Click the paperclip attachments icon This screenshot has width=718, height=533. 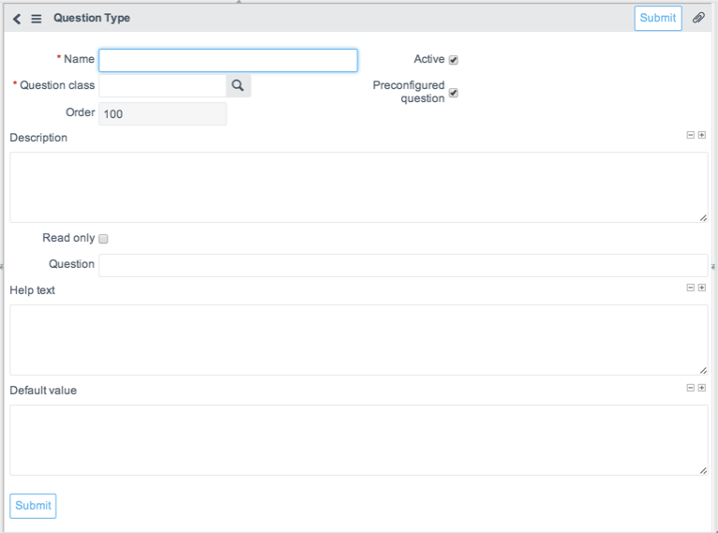point(698,18)
